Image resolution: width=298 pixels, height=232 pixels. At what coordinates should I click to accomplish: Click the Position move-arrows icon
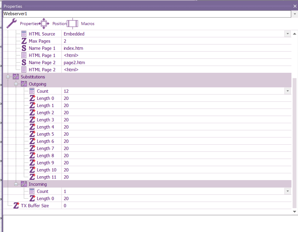(x=44, y=24)
